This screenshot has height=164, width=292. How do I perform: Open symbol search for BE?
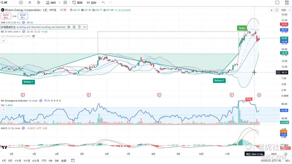(5, 3)
